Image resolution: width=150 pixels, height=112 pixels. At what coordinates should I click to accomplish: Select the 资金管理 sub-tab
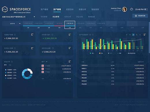pos(56,17)
